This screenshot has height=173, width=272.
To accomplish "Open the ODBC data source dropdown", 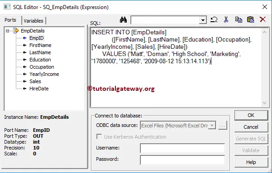I will click(212, 125).
